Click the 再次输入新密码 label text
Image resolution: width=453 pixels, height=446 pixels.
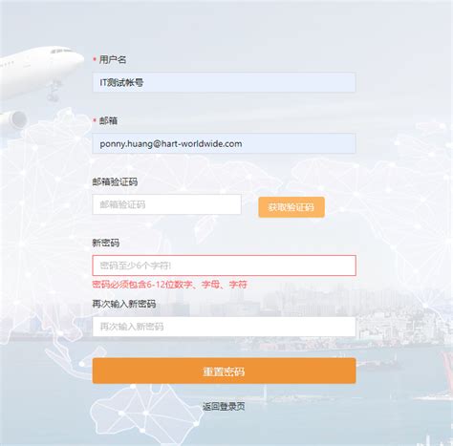pyautogui.click(x=124, y=304)
